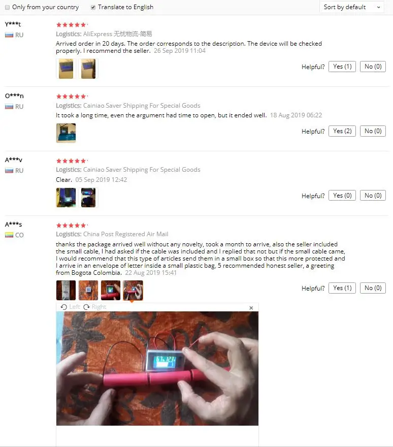Click Yes (1) on Y***t's review

point(342,67)
